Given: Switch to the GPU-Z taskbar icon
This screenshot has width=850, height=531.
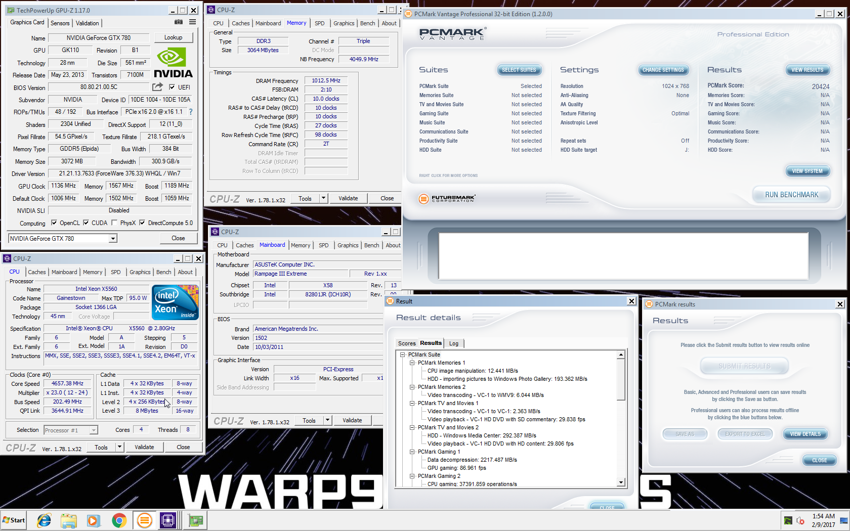Looking at the screenshot, I should [x=195, y=520].
